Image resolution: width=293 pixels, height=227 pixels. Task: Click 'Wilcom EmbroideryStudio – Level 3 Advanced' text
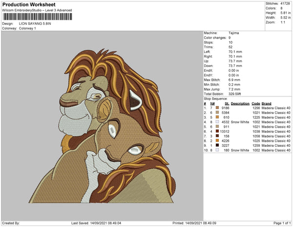(x=37, y=10)
